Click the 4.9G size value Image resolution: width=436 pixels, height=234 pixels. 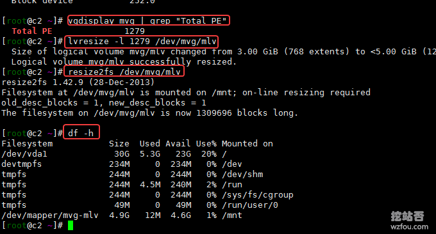pyautogui.click(x=119, y=215)
